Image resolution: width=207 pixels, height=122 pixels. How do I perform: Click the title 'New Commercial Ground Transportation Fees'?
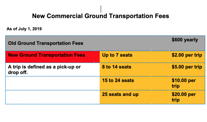coord(100,16)
